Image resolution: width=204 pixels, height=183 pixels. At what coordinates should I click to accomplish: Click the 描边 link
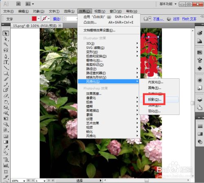pos(57,19)
